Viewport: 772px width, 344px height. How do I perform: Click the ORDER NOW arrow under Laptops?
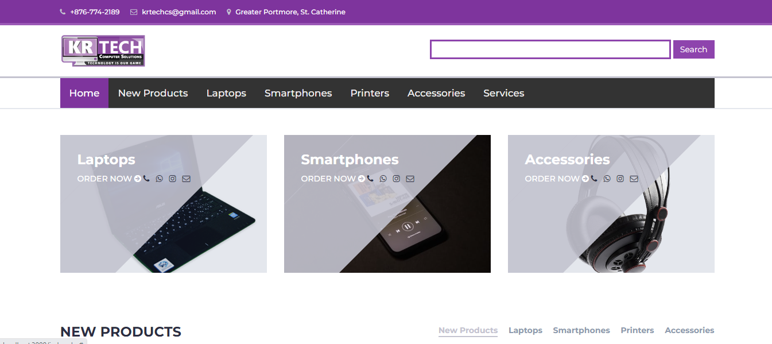138,179
